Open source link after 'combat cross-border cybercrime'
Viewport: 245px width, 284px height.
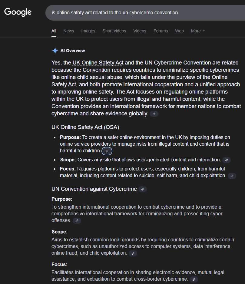[x=194, y=279]
